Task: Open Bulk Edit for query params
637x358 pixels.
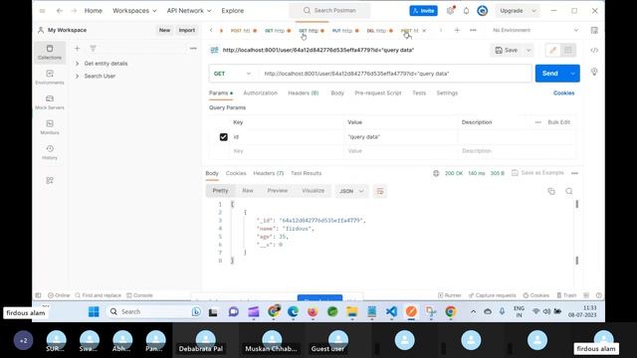Action: click(x=559, y=122)
